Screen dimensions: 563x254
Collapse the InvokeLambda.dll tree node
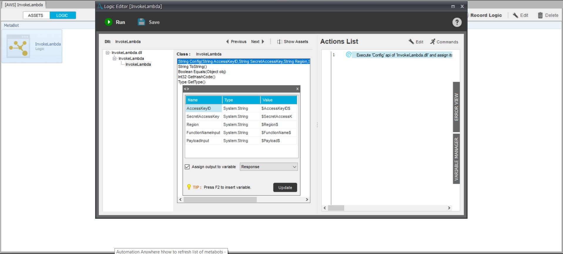[107, 53]
